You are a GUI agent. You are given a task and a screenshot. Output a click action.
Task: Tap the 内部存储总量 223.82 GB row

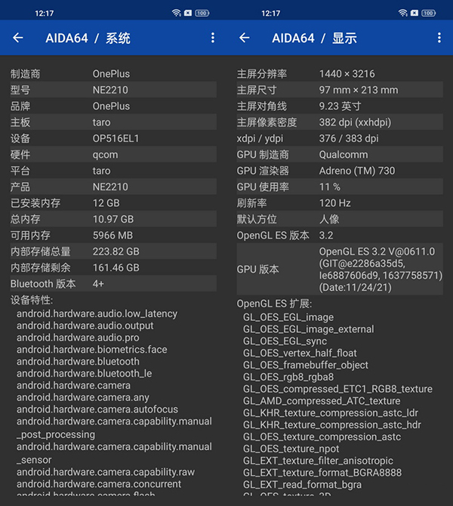coord(113,251)
